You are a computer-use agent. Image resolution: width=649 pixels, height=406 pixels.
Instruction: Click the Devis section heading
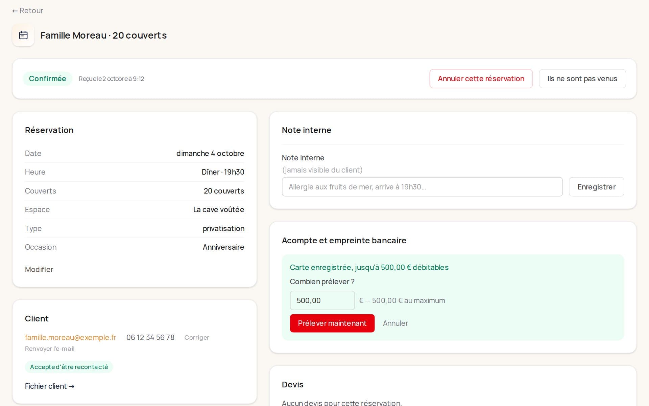(293, 384)
